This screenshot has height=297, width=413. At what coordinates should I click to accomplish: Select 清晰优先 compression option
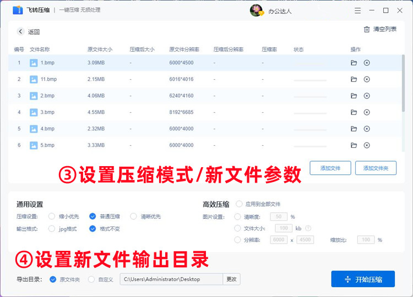133,217
